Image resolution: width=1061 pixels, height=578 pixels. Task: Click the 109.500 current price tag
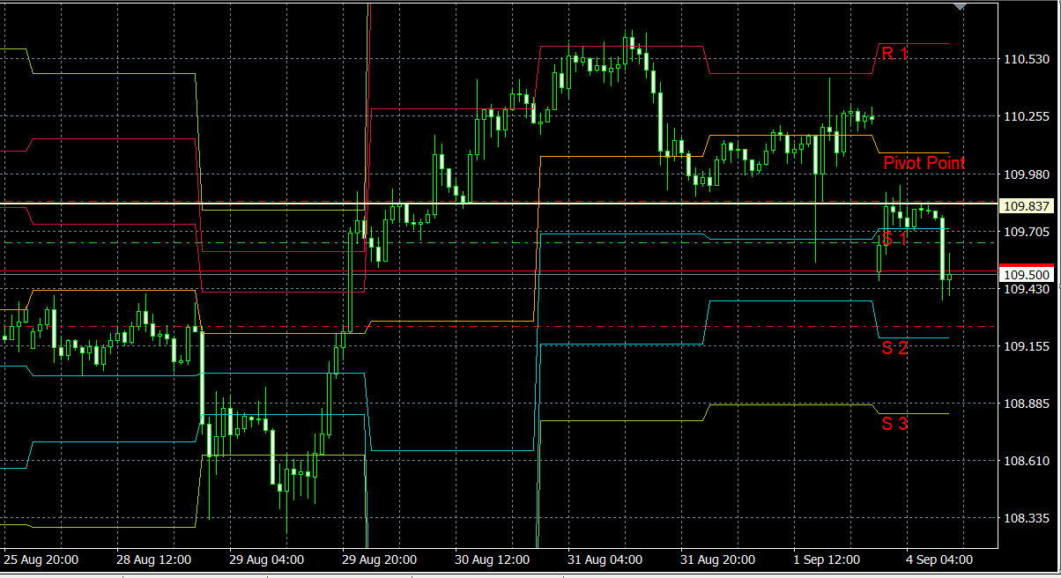1027,275
